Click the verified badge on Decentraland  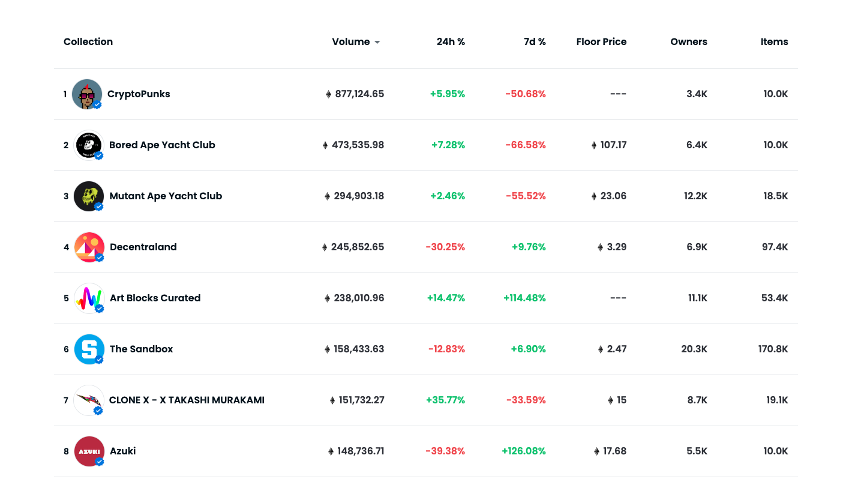click(x=100, y=258)
